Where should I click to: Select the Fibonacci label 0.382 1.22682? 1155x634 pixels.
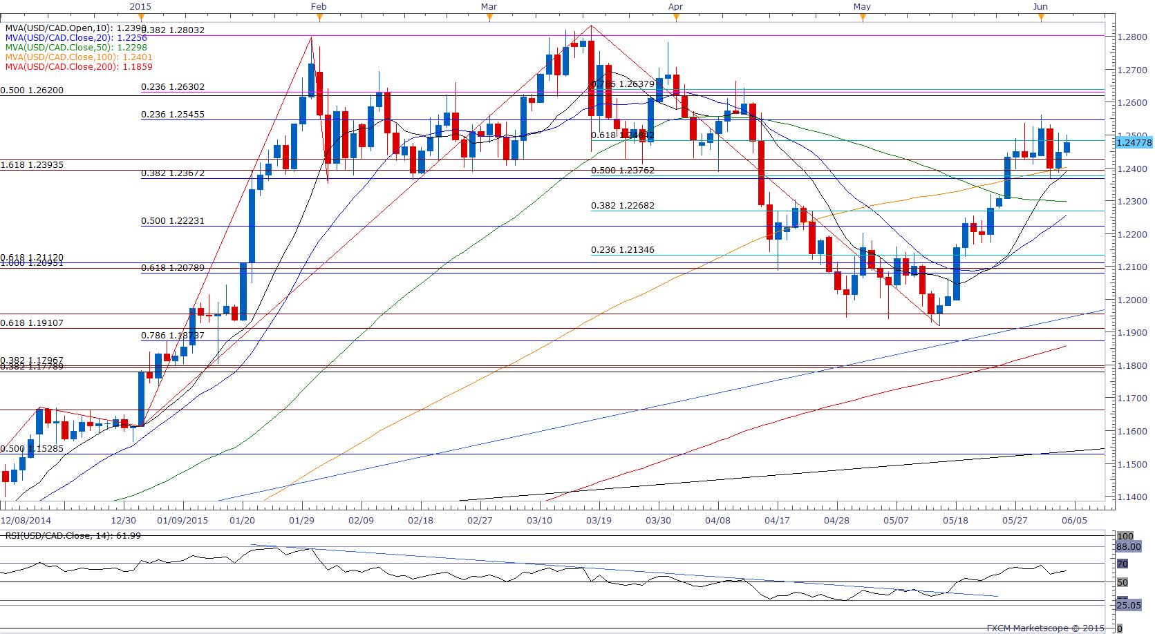point(623,206)
